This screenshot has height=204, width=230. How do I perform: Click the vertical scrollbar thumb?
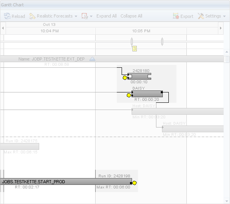pyautogui.click(x=227, y=59)
